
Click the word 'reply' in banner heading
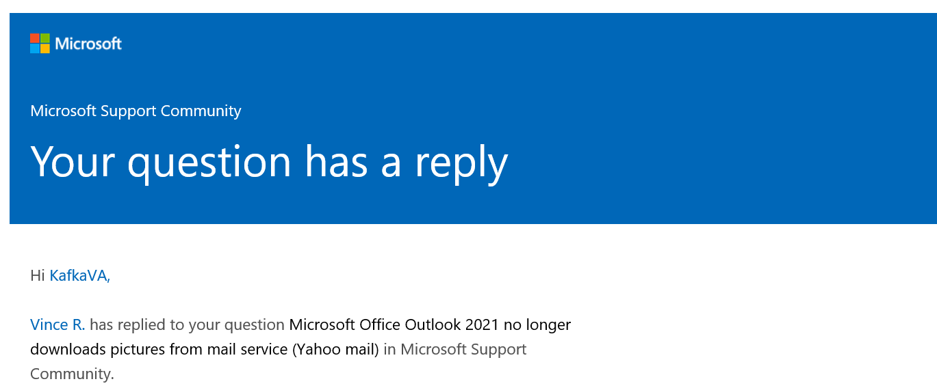[x=461, y=164]
